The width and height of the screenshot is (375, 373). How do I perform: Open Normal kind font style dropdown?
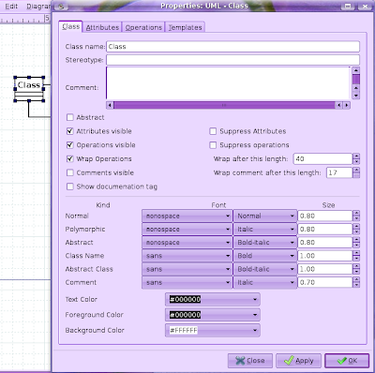(x=265, y=216)
